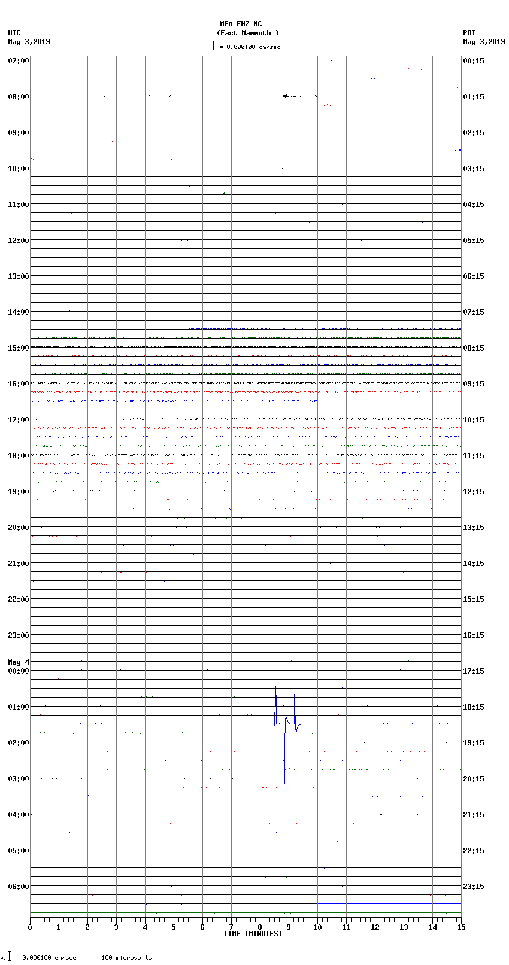Click the 19:00 UTC row label

click(x=19, y=492)
